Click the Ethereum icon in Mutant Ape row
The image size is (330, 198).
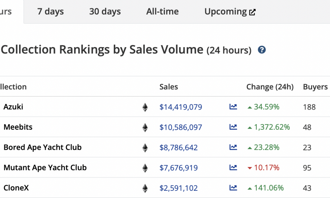[x=145, y=168]
